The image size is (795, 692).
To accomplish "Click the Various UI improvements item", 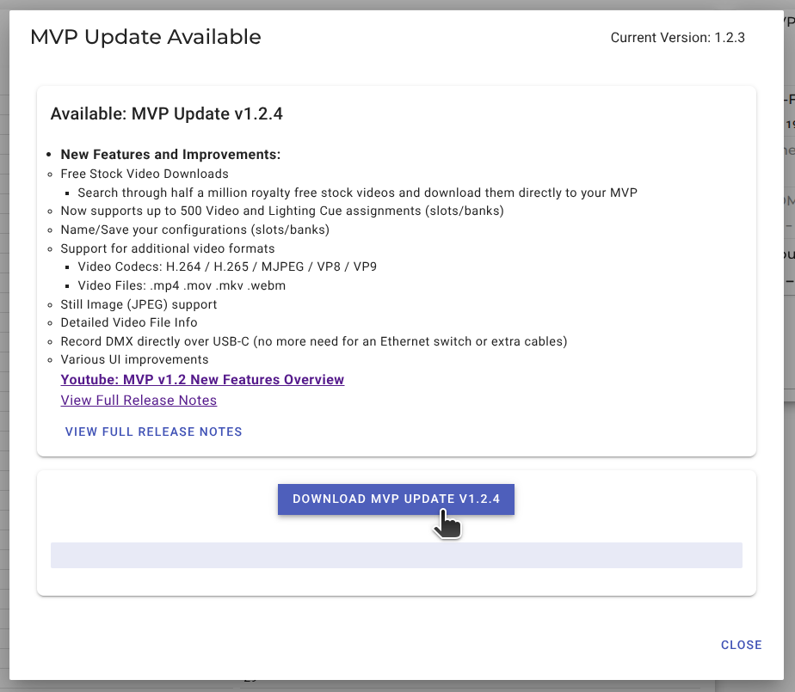I will coord(134,359).
